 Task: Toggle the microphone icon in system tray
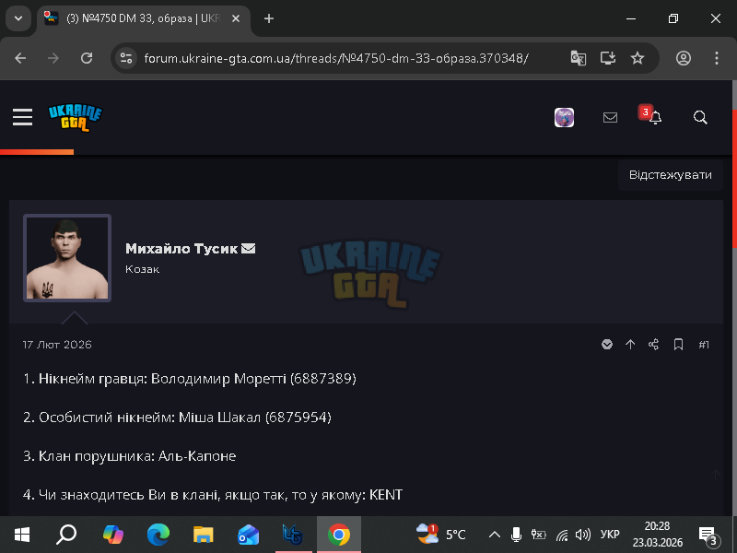(x=516, y=535)
